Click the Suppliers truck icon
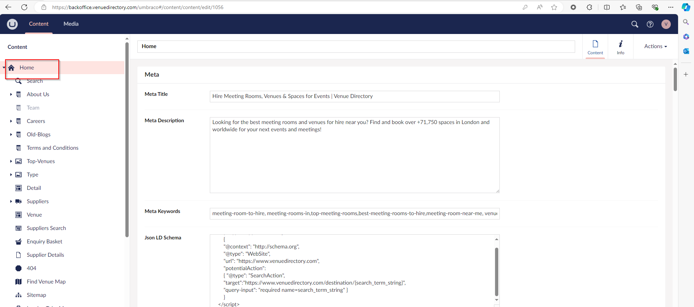The width and height of the screenshot is (694, 307). 18,201
